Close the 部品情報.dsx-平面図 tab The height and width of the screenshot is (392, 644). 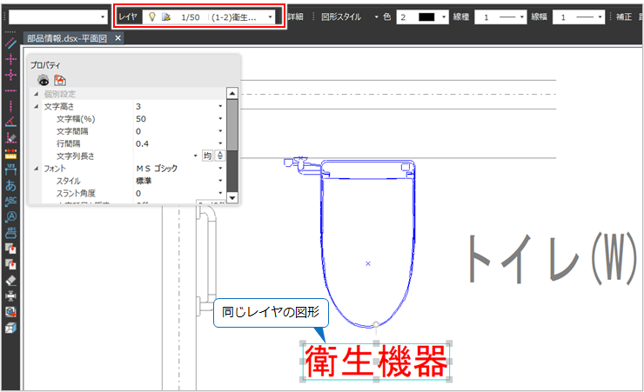pyautogui.click(x=118, y=38)
